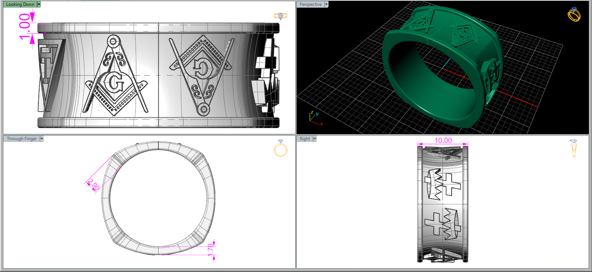Click the ring side-view icon in Right viewport
The width and height of the screenshot is (592, 272).
pyautogui.click(x=573, y=148)
